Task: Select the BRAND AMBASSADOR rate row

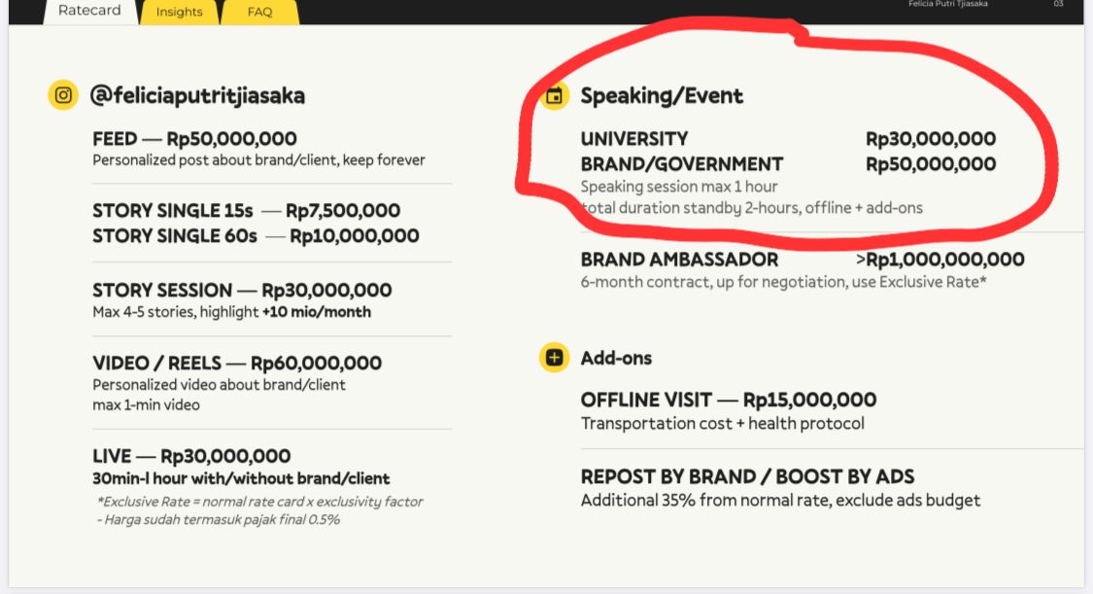Action: [x=802, y=260]
